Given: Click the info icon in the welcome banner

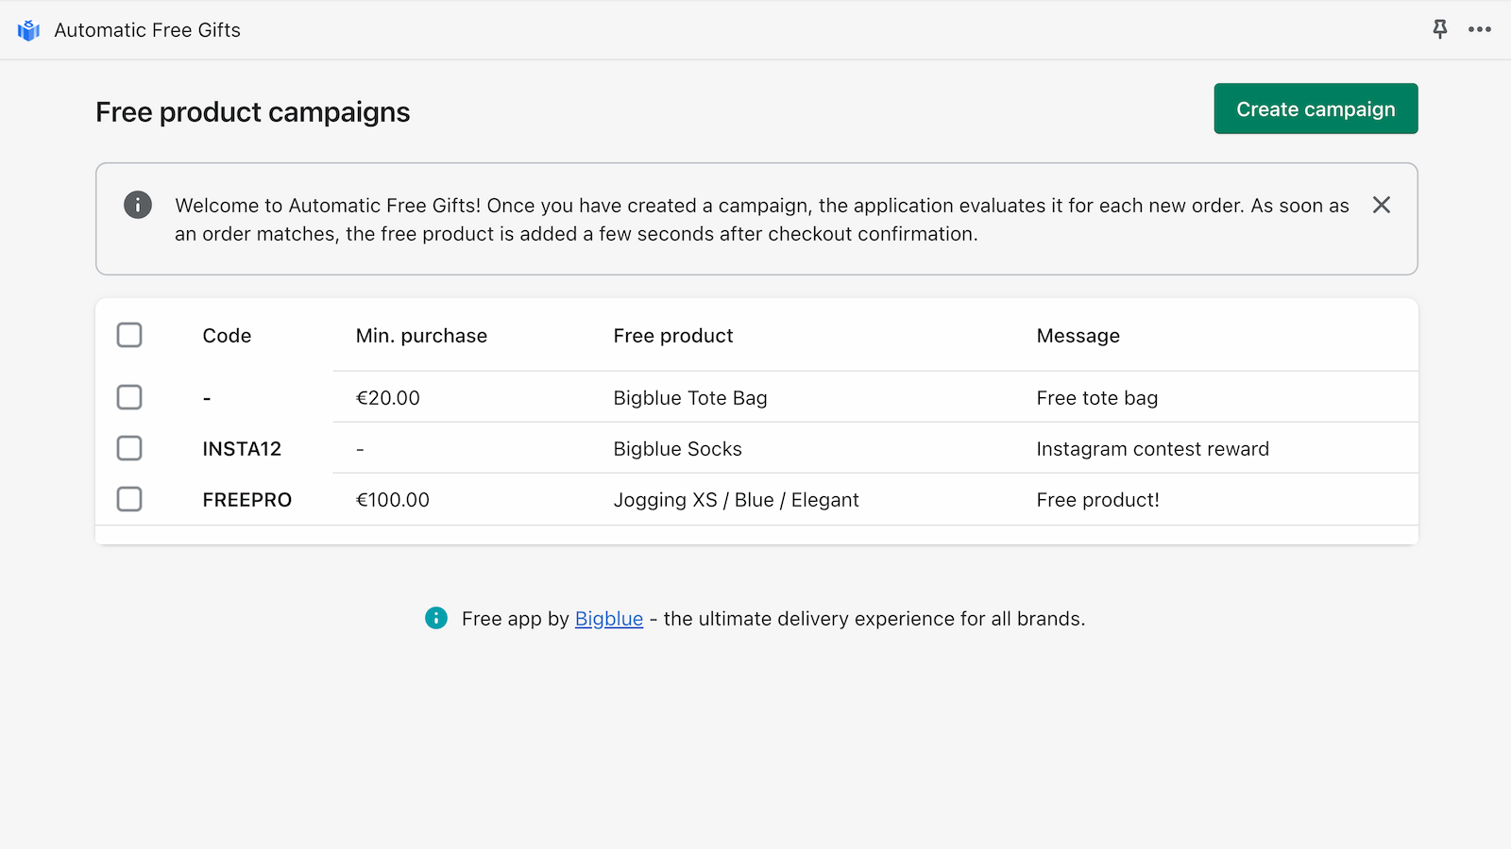Looking at the screenshot, I should coord(138,205).
